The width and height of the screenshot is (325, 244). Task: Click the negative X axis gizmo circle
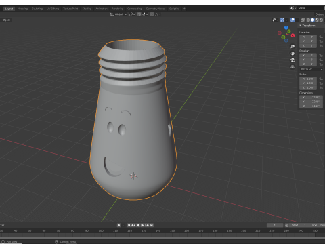(x=280, y=33)
